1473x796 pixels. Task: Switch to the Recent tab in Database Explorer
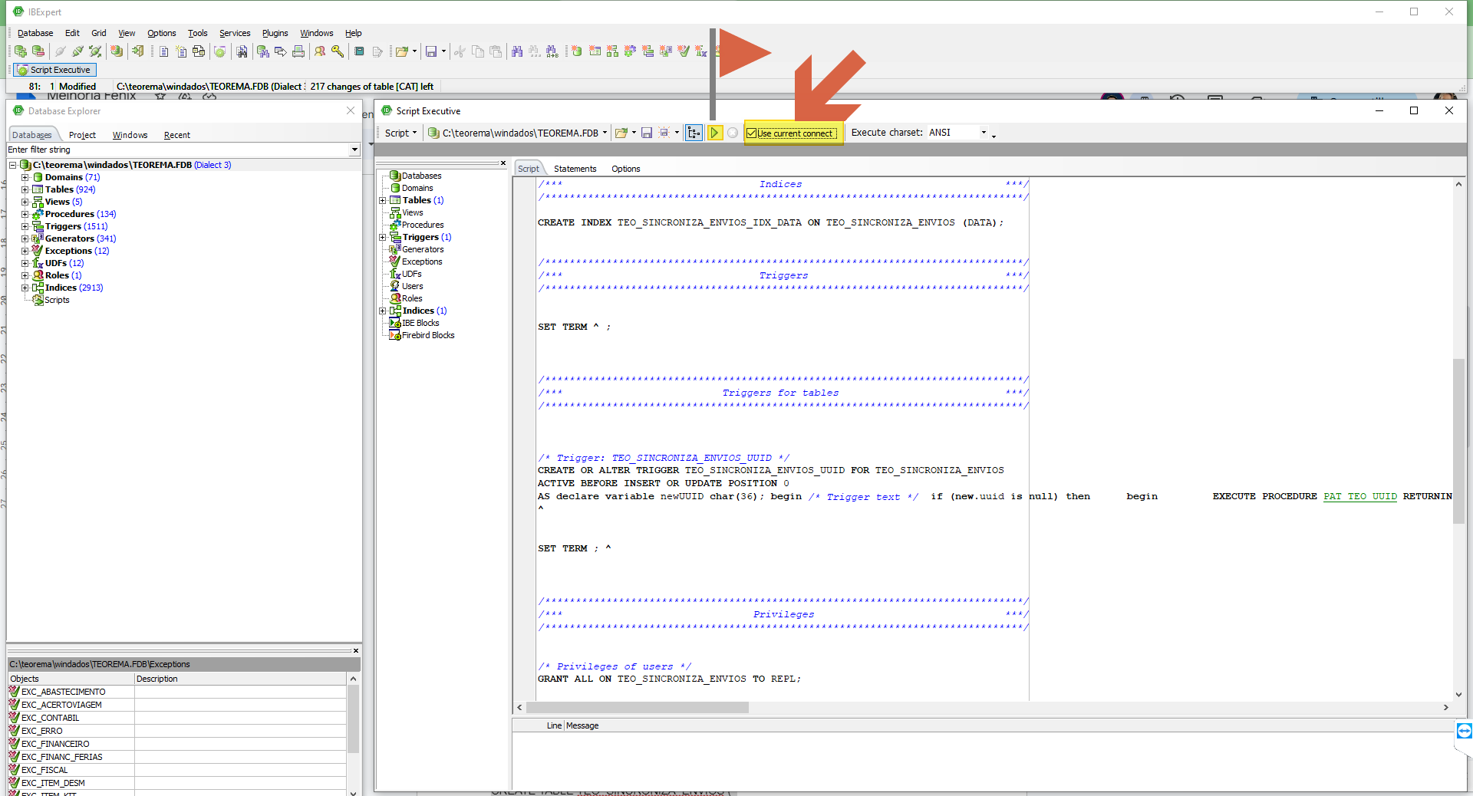coord(176,135)
